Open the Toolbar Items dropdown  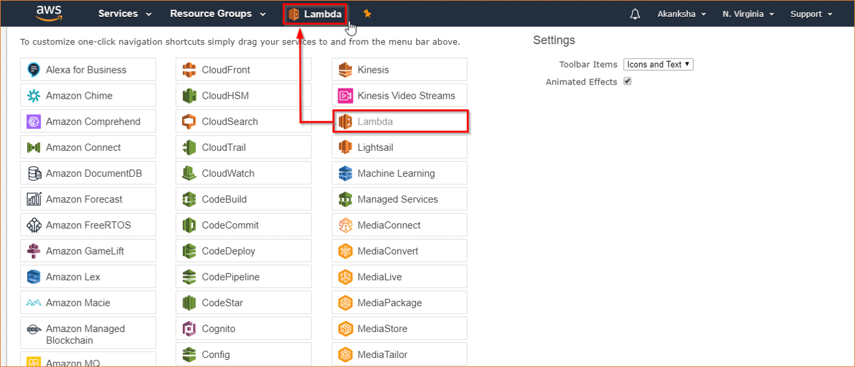coord(659,64)
